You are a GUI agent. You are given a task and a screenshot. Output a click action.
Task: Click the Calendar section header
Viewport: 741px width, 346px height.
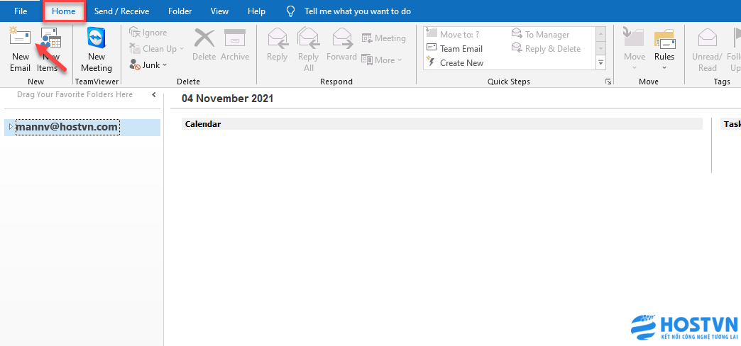click(x=442, y=123)
